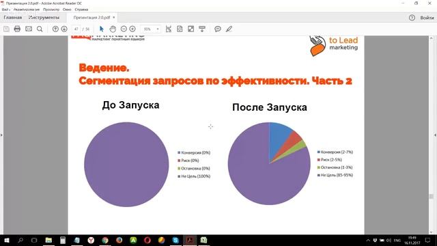Launch Firefox from taskbar
437x246 pixels.
119,240
